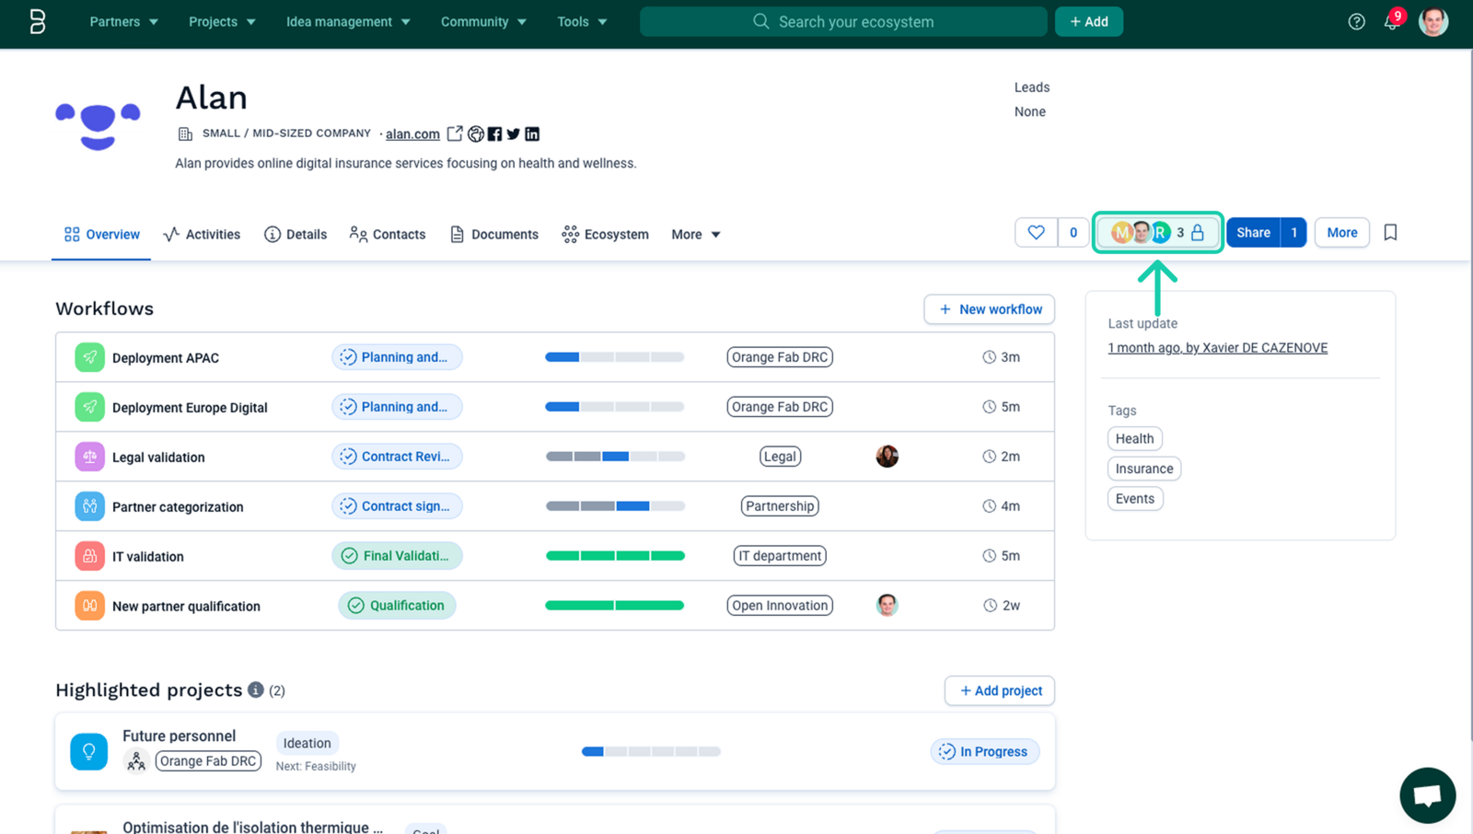1473x834 pixels.
Task: Expand the Idea management menu
Action: tap(348, 21)
